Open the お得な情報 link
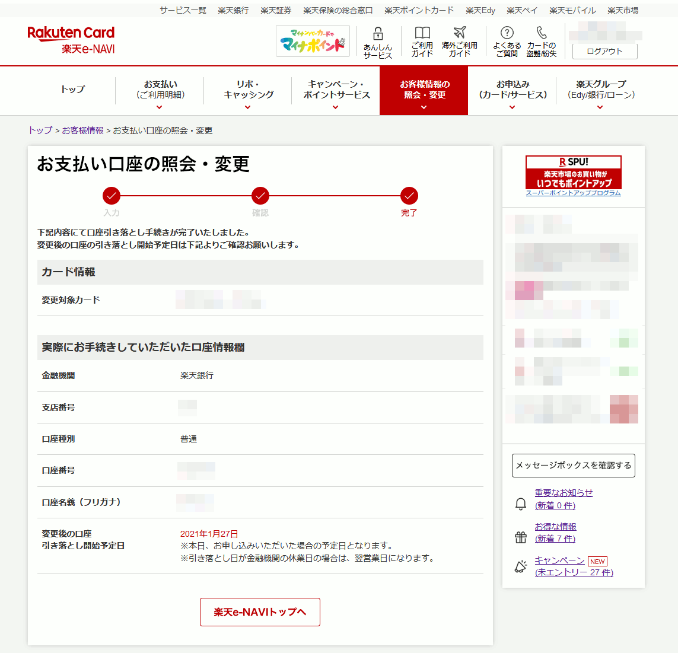The height and width of the screenshot is (653, 678). (555, 527)
